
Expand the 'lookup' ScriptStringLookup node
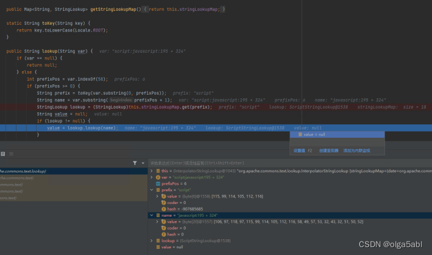click(152, 240)
